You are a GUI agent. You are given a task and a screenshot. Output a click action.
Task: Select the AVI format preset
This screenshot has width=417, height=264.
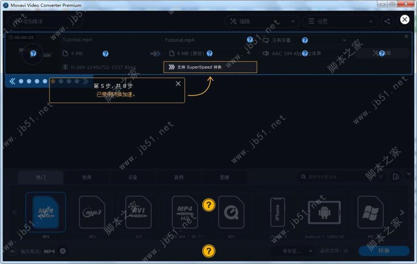coord(138,212)
